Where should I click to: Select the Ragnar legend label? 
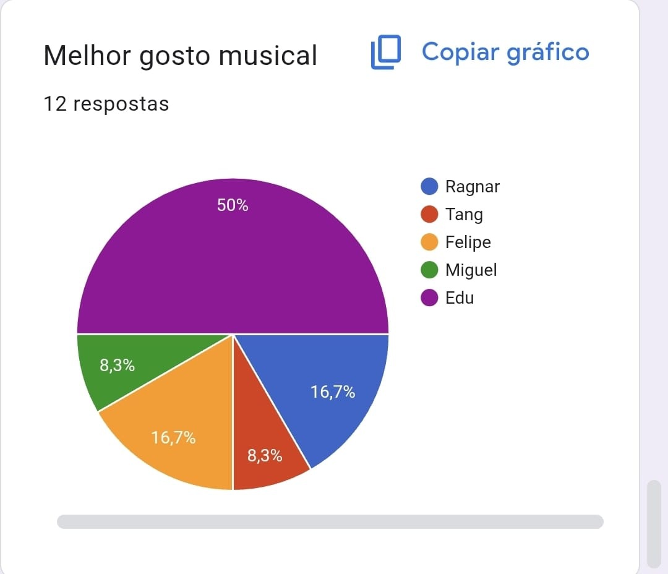[473, 187]
